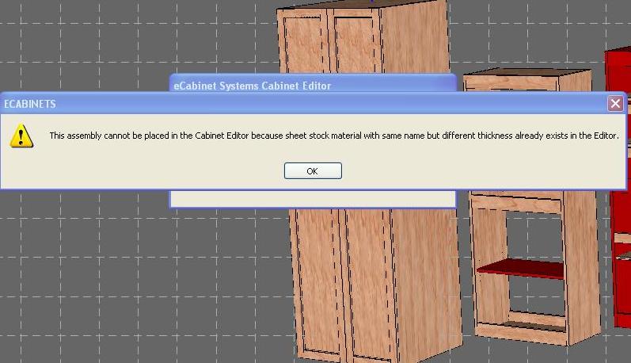Click the OK button in the dialog
Viewport: 631px width, 363px height.
tap(313, 171)
